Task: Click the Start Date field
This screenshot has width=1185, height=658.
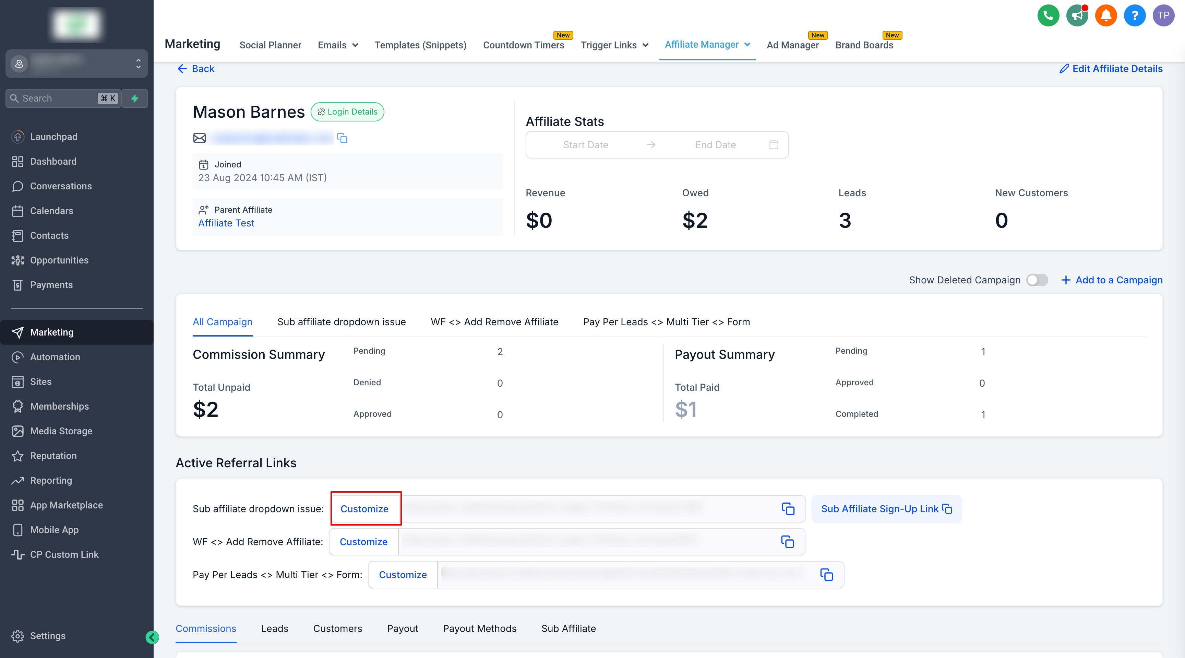Action: (585, 145)
